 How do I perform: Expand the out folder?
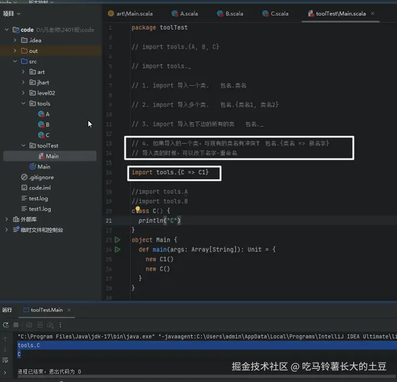click(15, 51)
